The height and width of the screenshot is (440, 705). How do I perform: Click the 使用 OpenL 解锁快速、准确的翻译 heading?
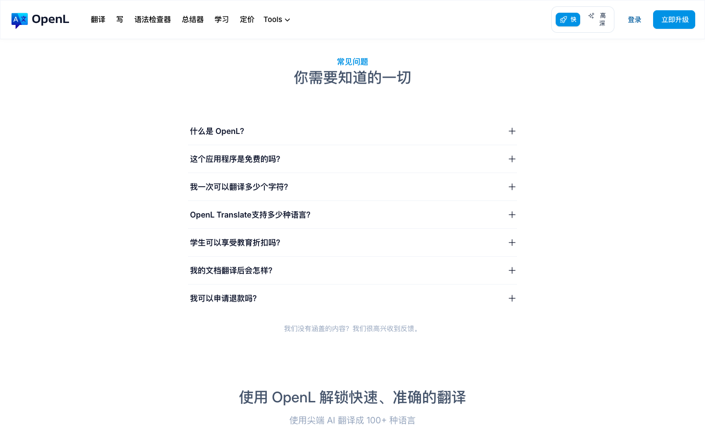coord(352,397)
